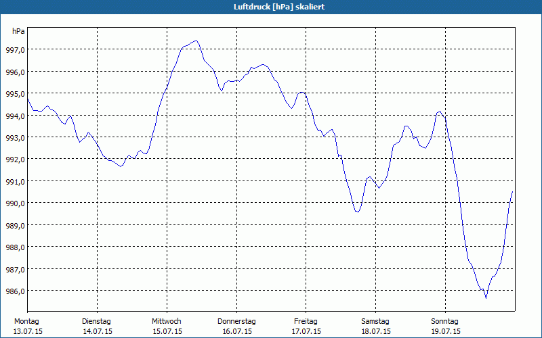The image size is (542, 338).
Task: Click the date 16.07.15
Action: pyautogui.click(x=237, y=331)
